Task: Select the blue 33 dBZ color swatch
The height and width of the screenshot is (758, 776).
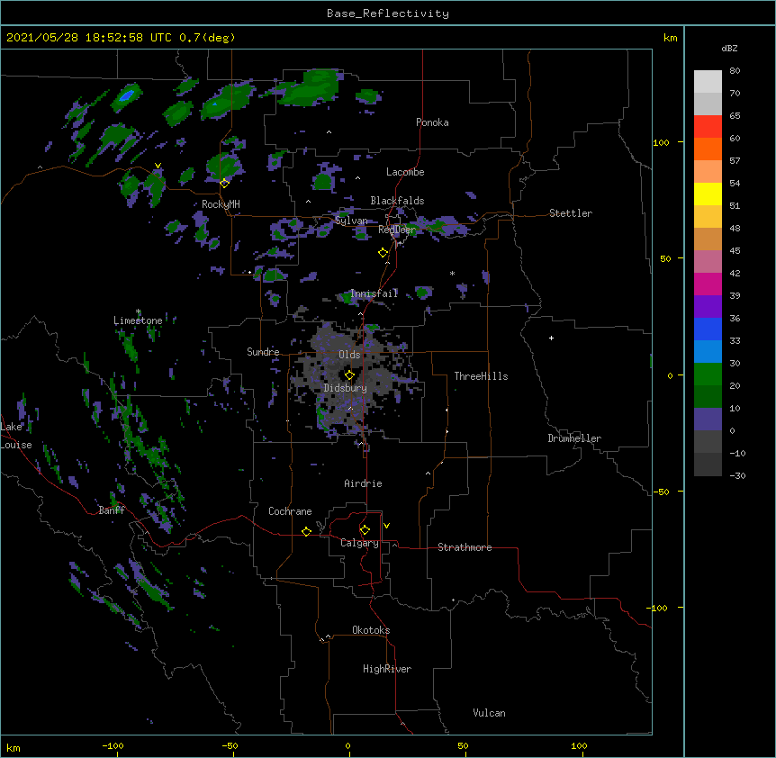Action: [x=708, y=329]
